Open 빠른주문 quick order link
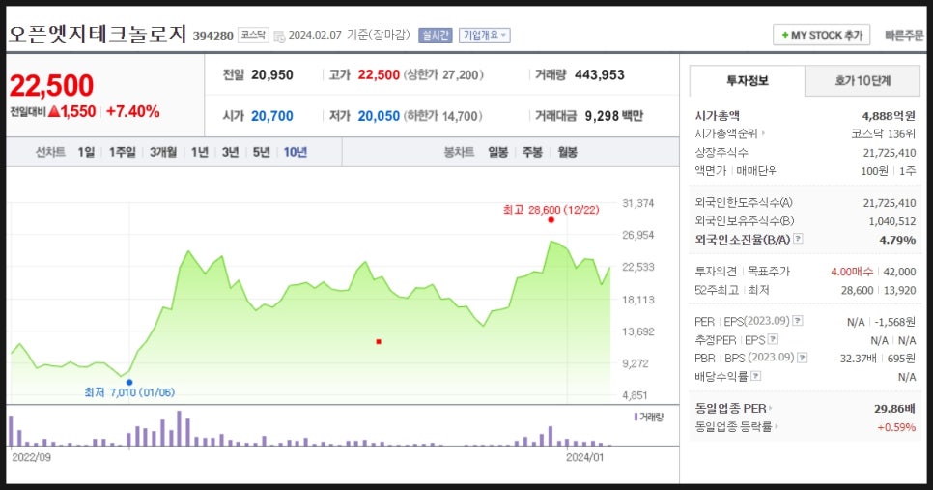The width and height of the screenshot is (933, 490). pos(903,35)
